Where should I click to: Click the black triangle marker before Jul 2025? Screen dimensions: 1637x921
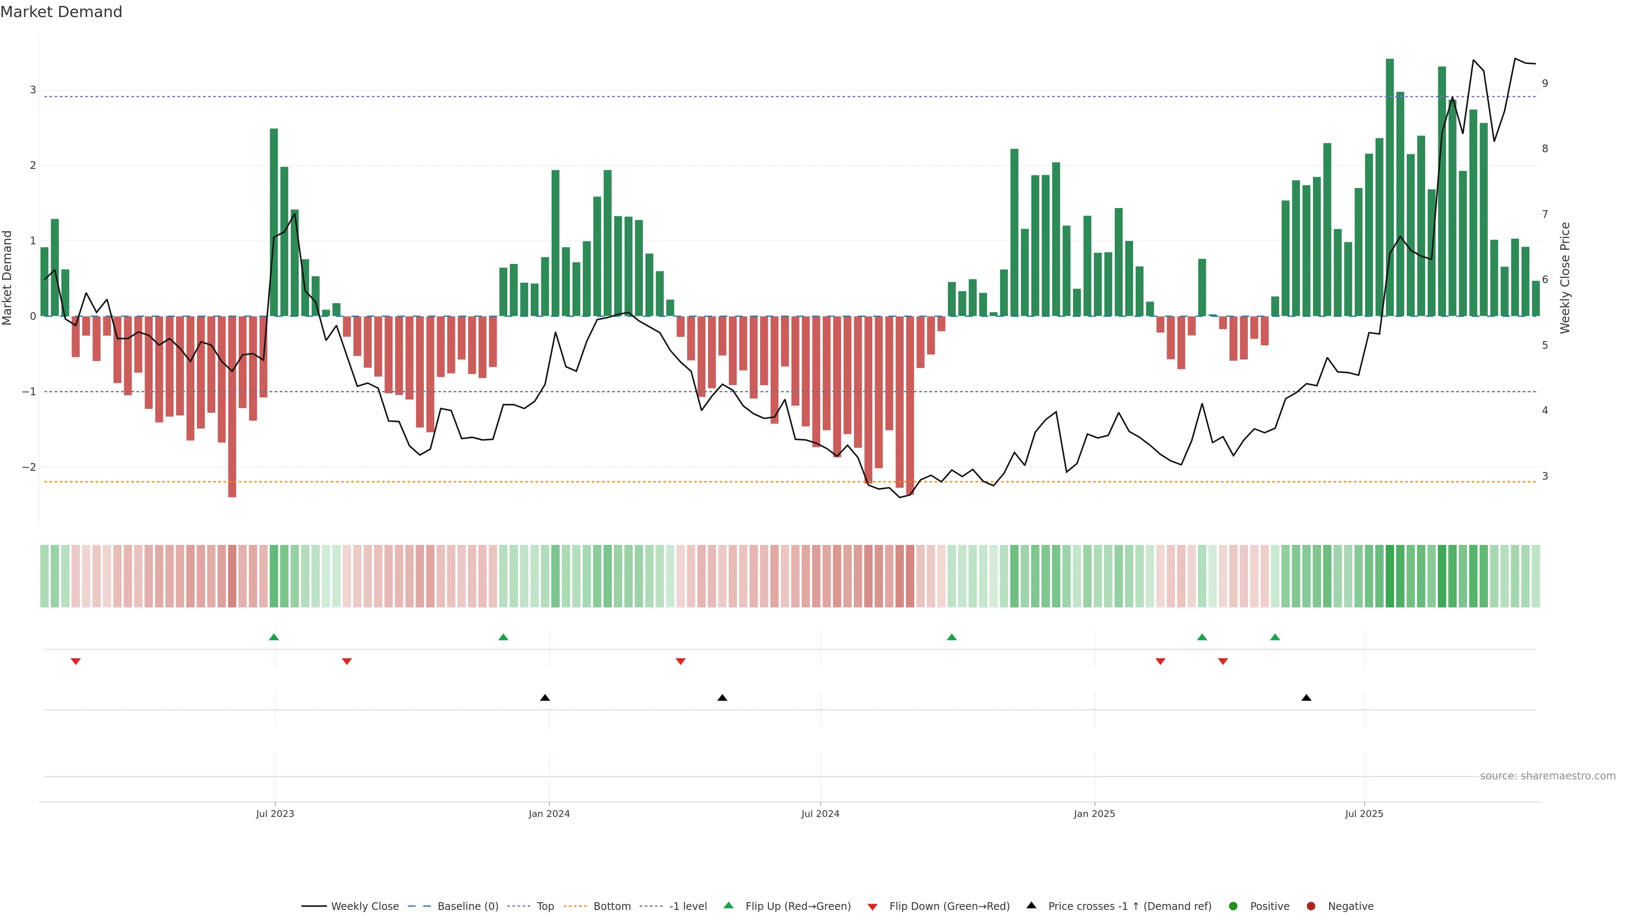[x=1306, y=698]
